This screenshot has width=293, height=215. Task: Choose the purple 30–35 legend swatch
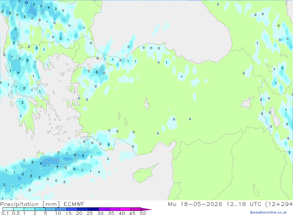tap(104, 209)
